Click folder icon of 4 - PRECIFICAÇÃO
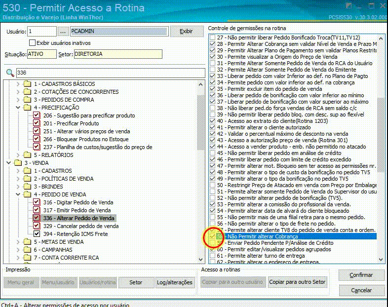 click(28, 108)
